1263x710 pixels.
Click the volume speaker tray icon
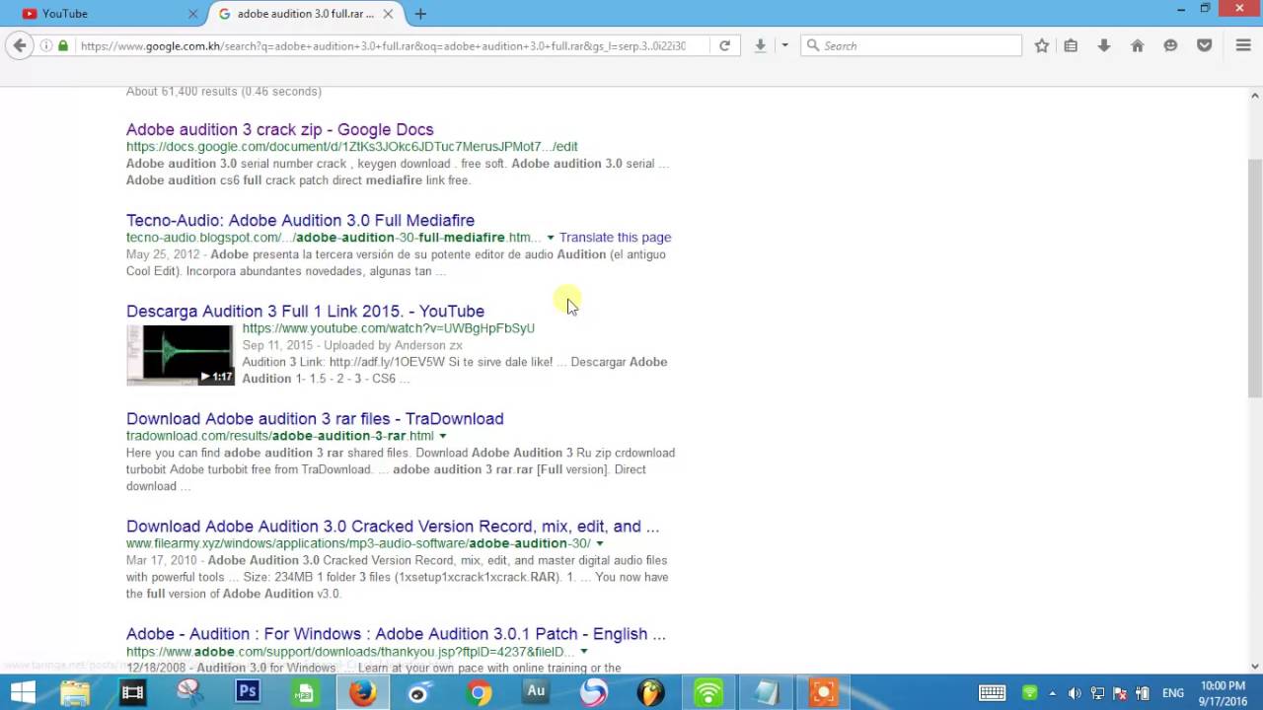pos(1075,692)
